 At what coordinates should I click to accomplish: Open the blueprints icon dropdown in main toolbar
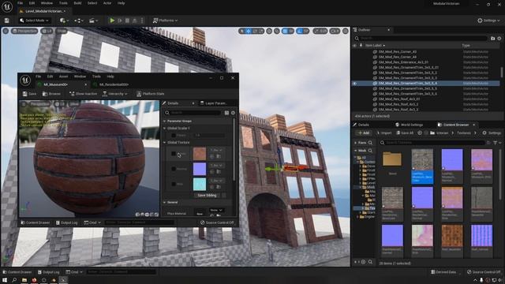point(79,21)
